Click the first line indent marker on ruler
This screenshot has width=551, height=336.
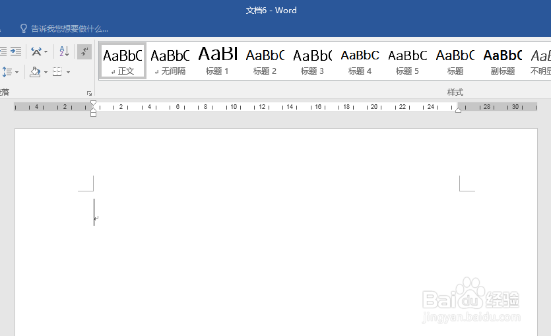click(93, 104)
